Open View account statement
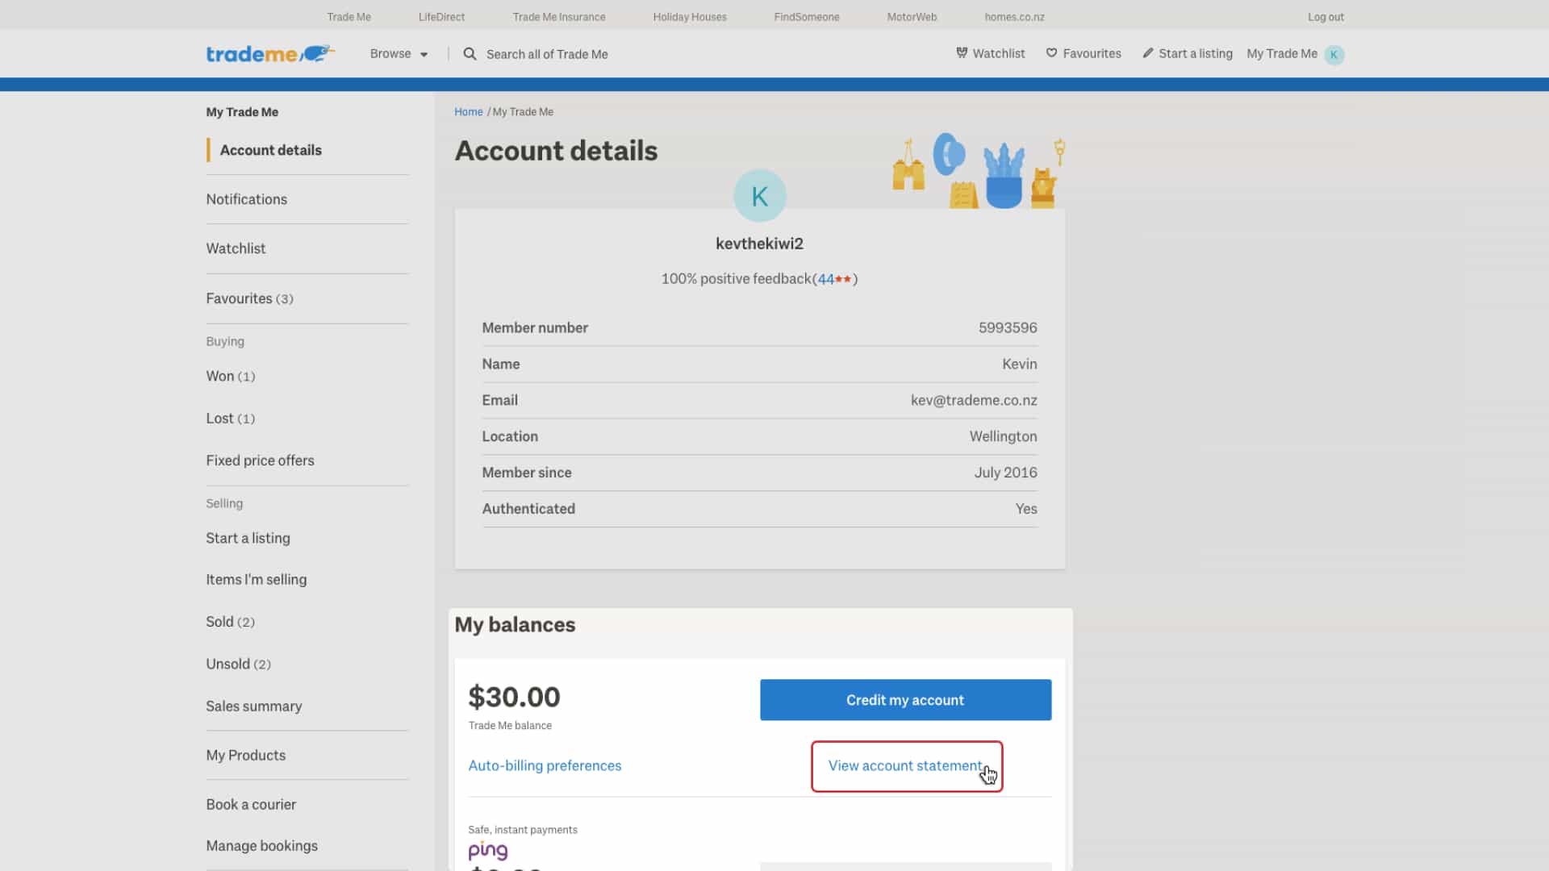This screenshot has height=871, width=1549. pyautogui.click(x=905, y=766)
